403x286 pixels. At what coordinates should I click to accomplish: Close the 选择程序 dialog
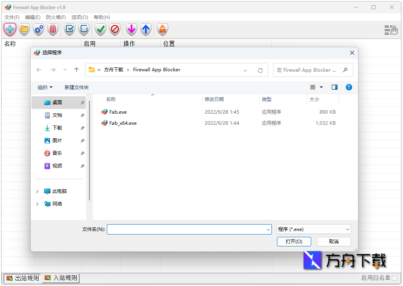pyautogui.click(x=352, y=53)
